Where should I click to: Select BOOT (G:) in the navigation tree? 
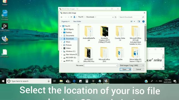click(69, 61)
